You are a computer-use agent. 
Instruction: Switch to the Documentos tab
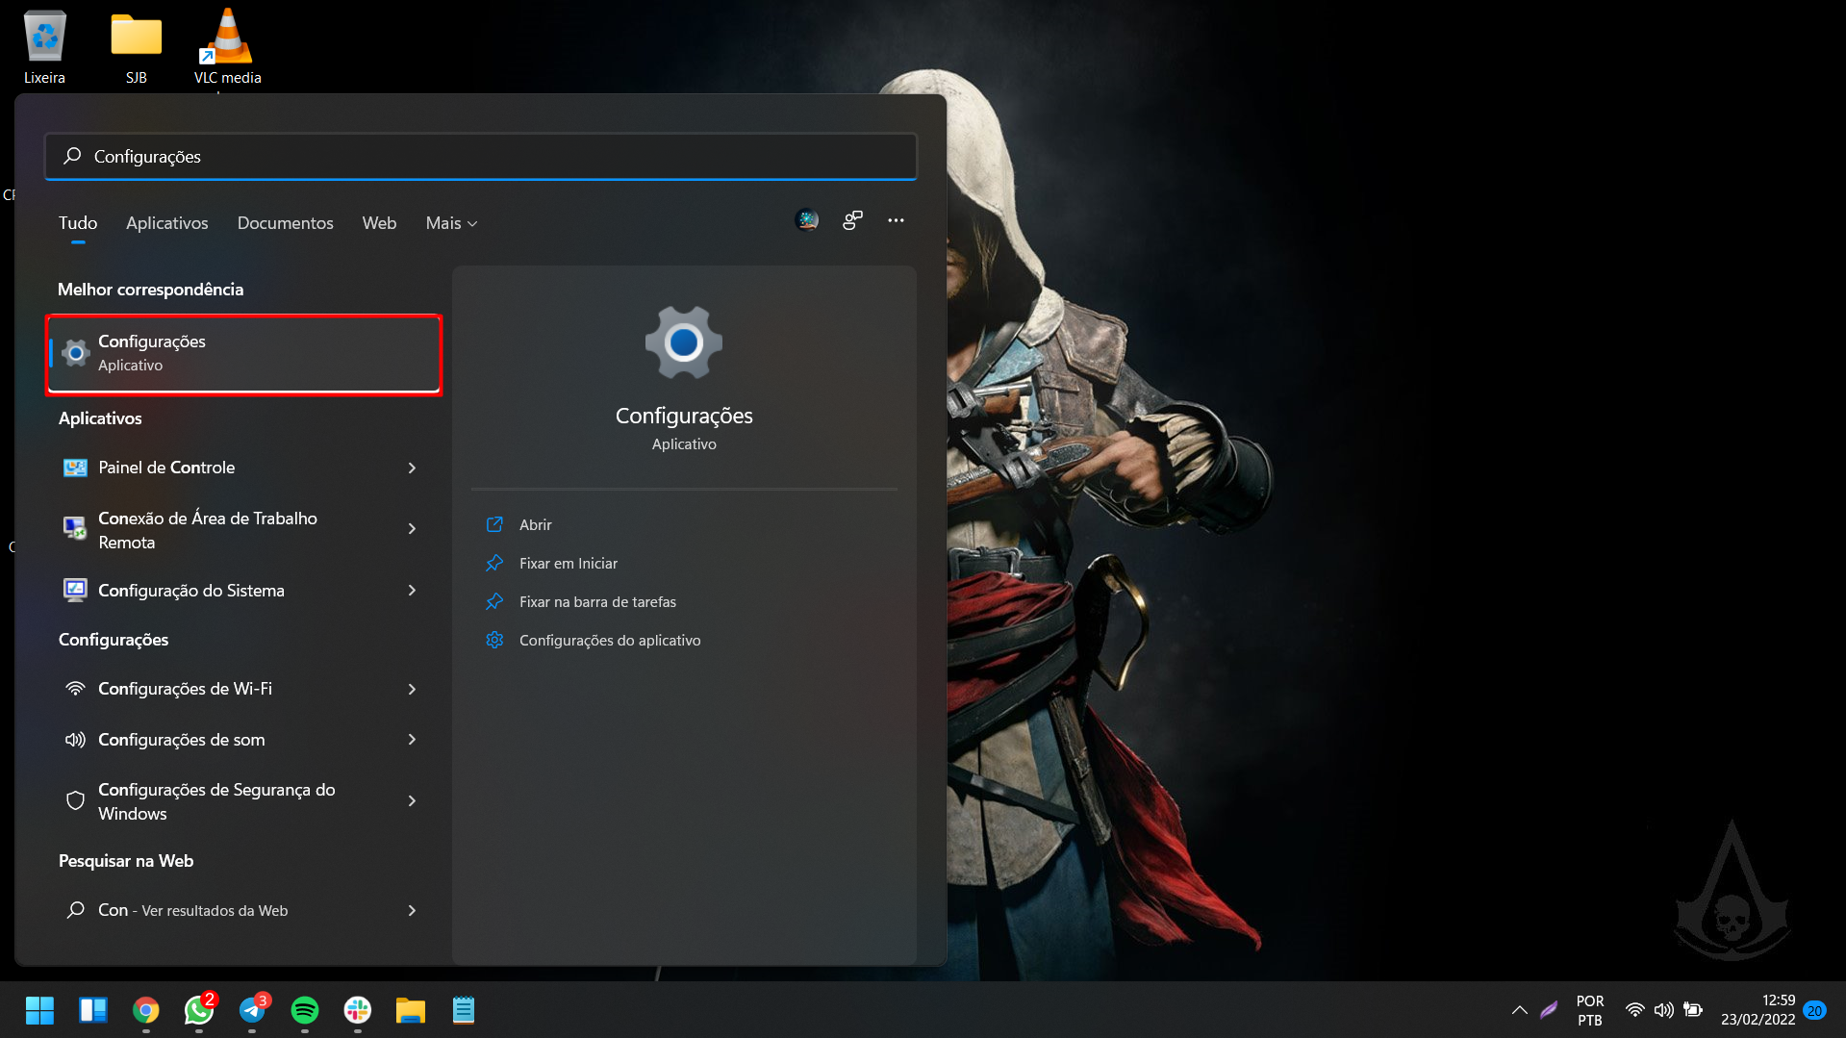pyautogui.click(x=285, y=222)
